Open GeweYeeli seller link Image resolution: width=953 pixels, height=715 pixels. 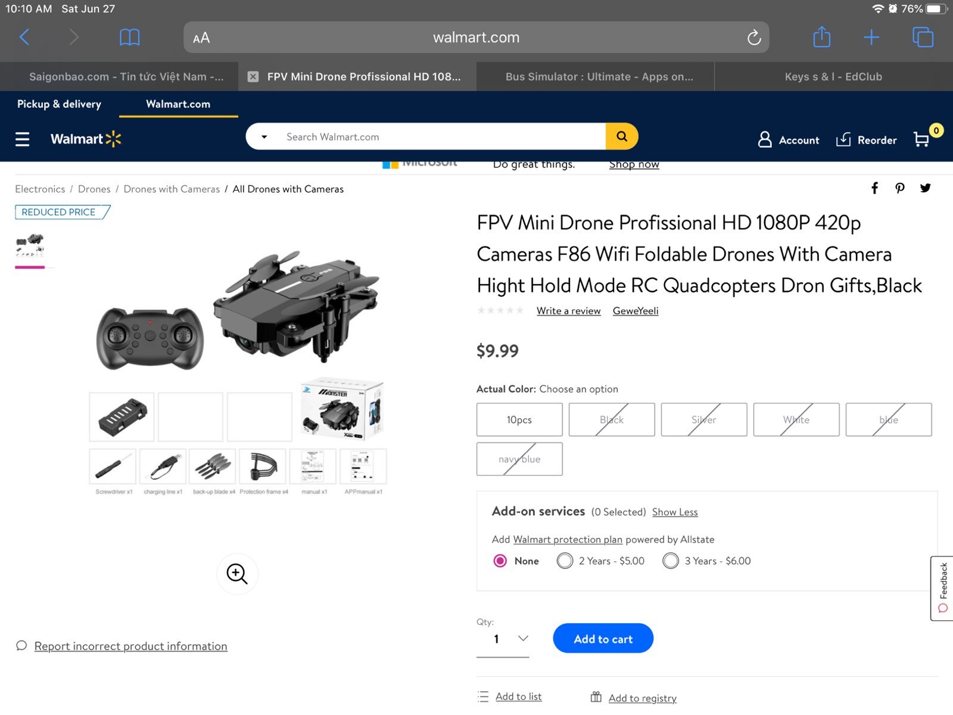tap(636, 310)
